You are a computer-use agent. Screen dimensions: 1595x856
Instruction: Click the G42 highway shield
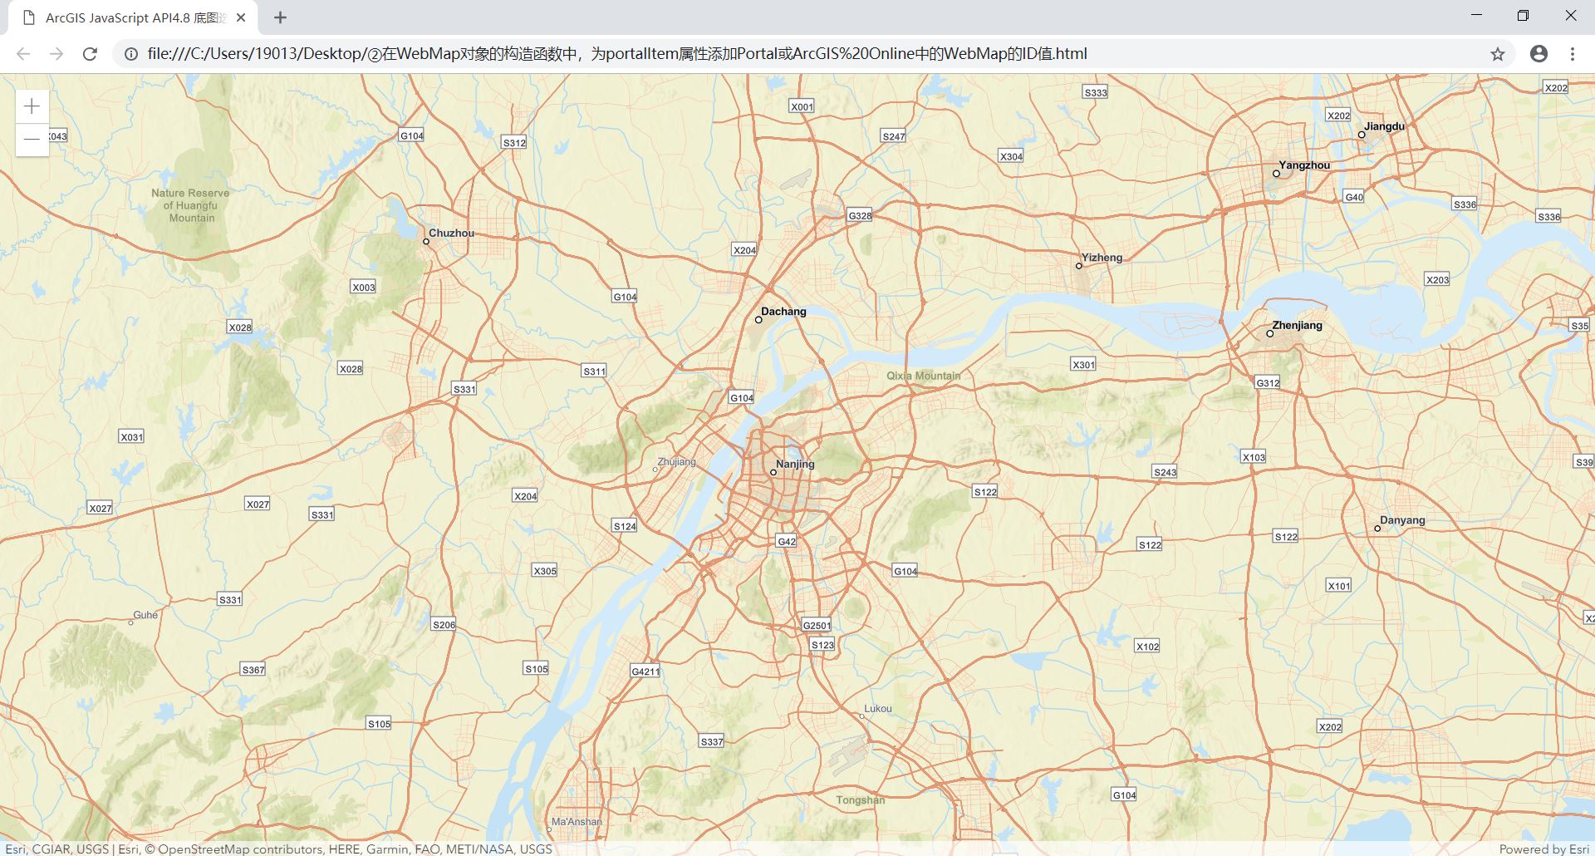(786, 541)
